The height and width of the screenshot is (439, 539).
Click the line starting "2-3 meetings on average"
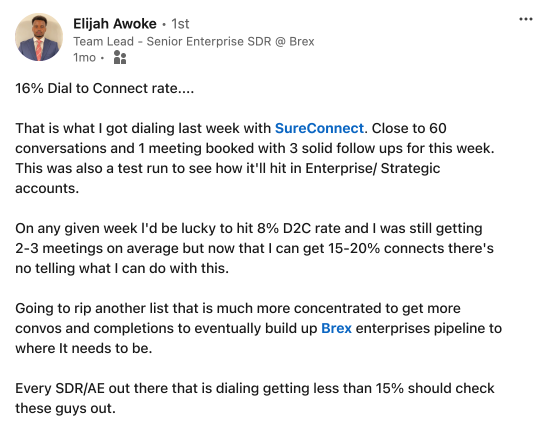(x=254, y=248)
